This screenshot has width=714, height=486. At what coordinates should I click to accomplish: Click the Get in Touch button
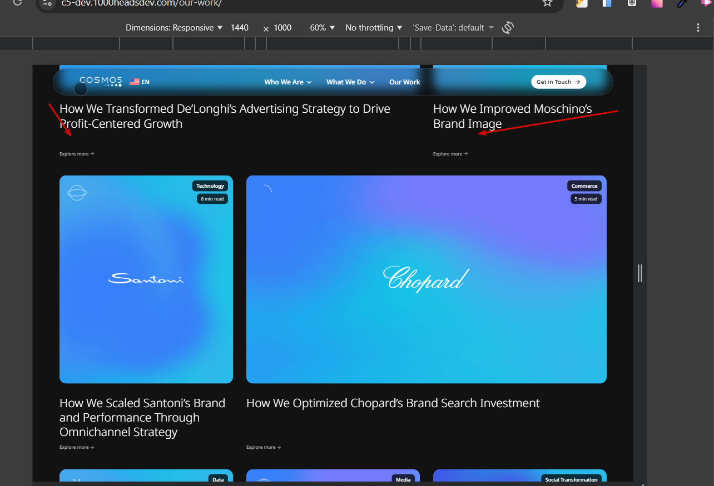558,82
